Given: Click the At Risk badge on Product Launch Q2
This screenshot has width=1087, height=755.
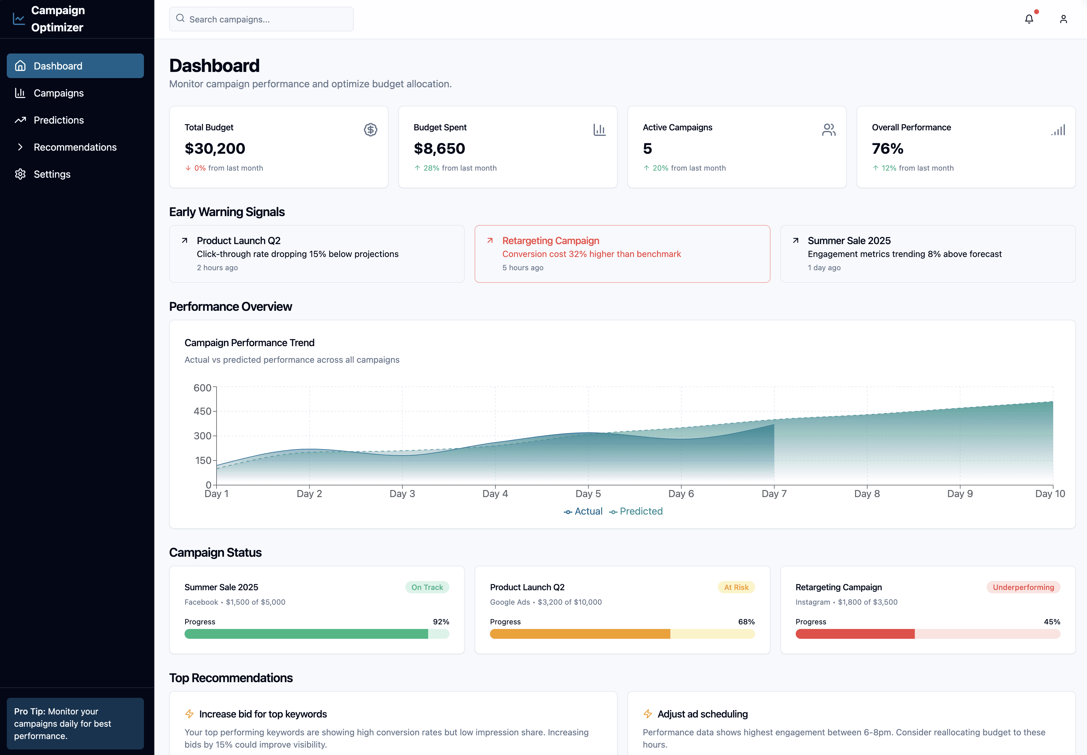Looking at the screenshot, I should (x=736, y=587).
